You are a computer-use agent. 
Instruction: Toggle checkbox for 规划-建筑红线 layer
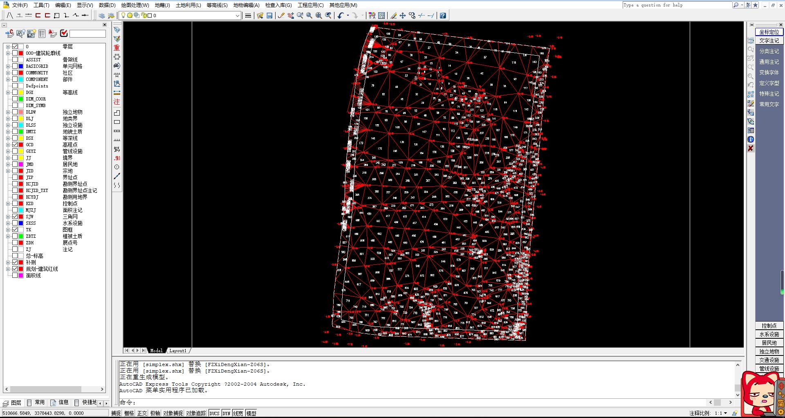(15, 269)
